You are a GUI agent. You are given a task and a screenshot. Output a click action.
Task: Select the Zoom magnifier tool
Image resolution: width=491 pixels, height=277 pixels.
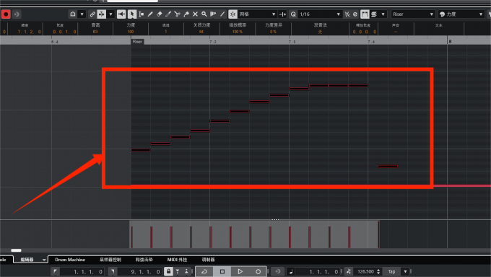[204, 14]
